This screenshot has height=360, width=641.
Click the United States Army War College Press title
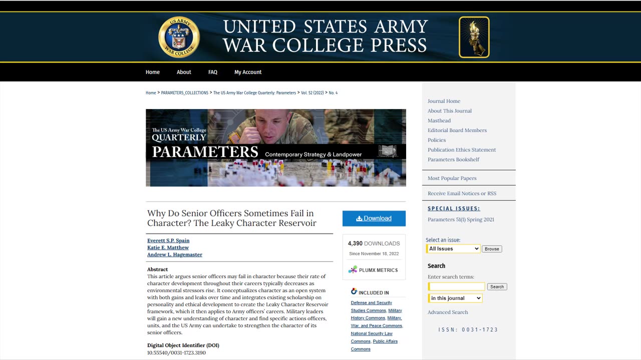tap(326, 36)
